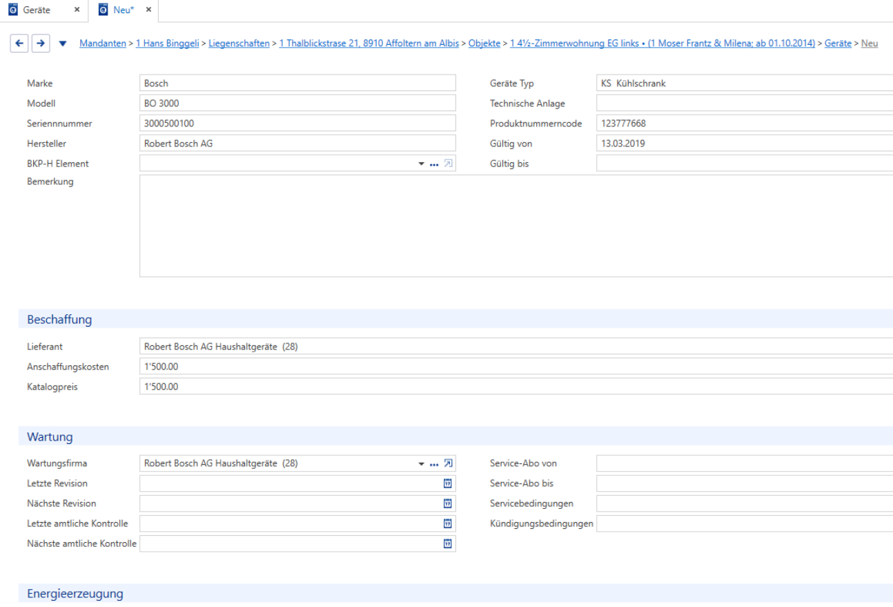Click into the Bemerkung text area
893x607 pixels.
tap(516, 226)
